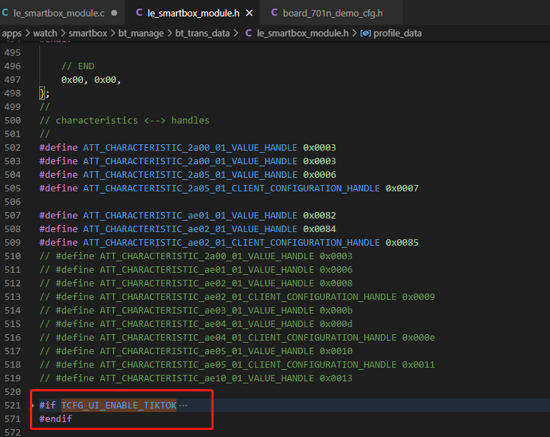Close the le_smartbox_module.h tab

tap(249, 13)
